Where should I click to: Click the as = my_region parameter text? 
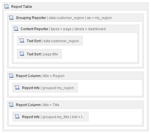[x=99, y=18]
